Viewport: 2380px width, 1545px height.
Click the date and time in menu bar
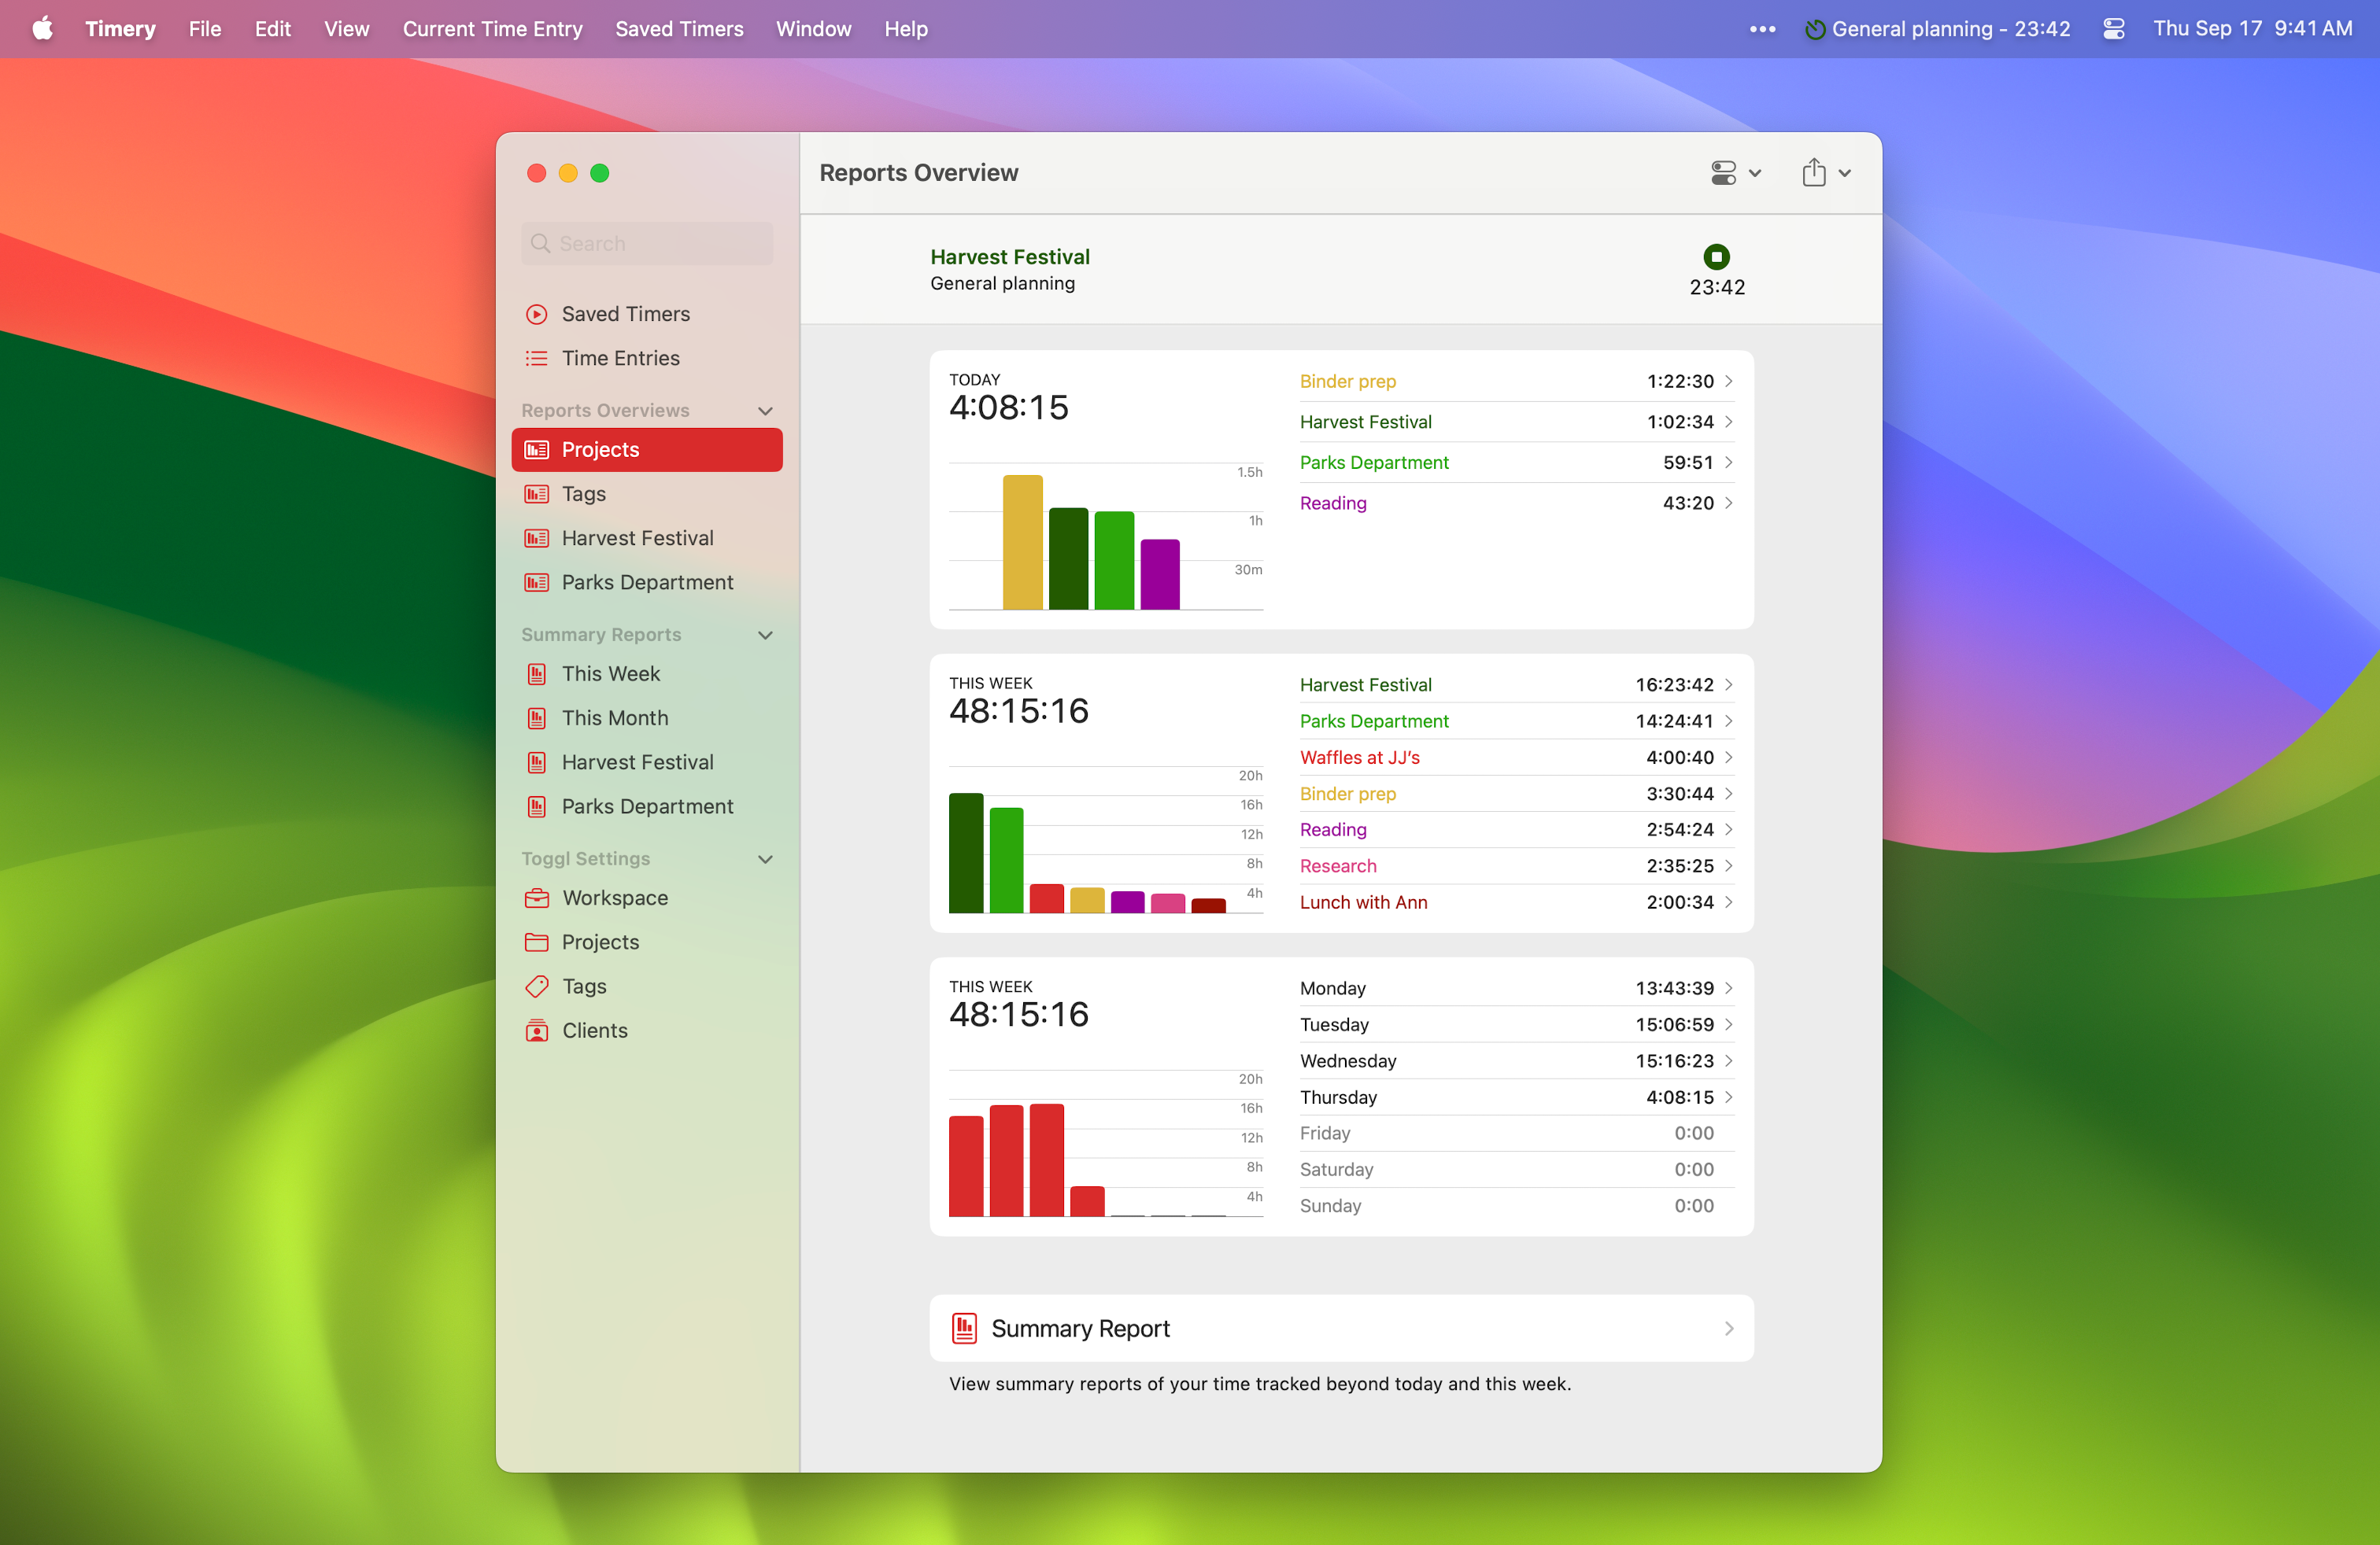2252,28
